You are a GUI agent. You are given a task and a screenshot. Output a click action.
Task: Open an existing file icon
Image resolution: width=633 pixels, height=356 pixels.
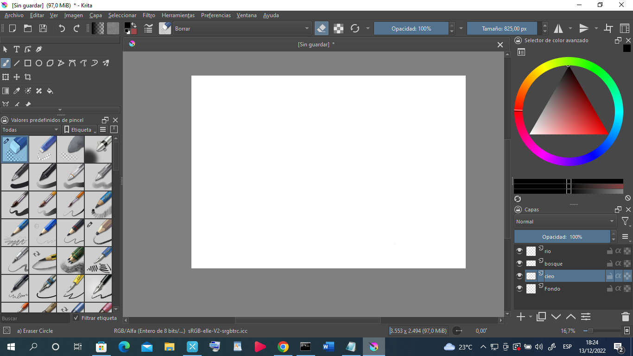pyautogui.click(x=28, y=28)
